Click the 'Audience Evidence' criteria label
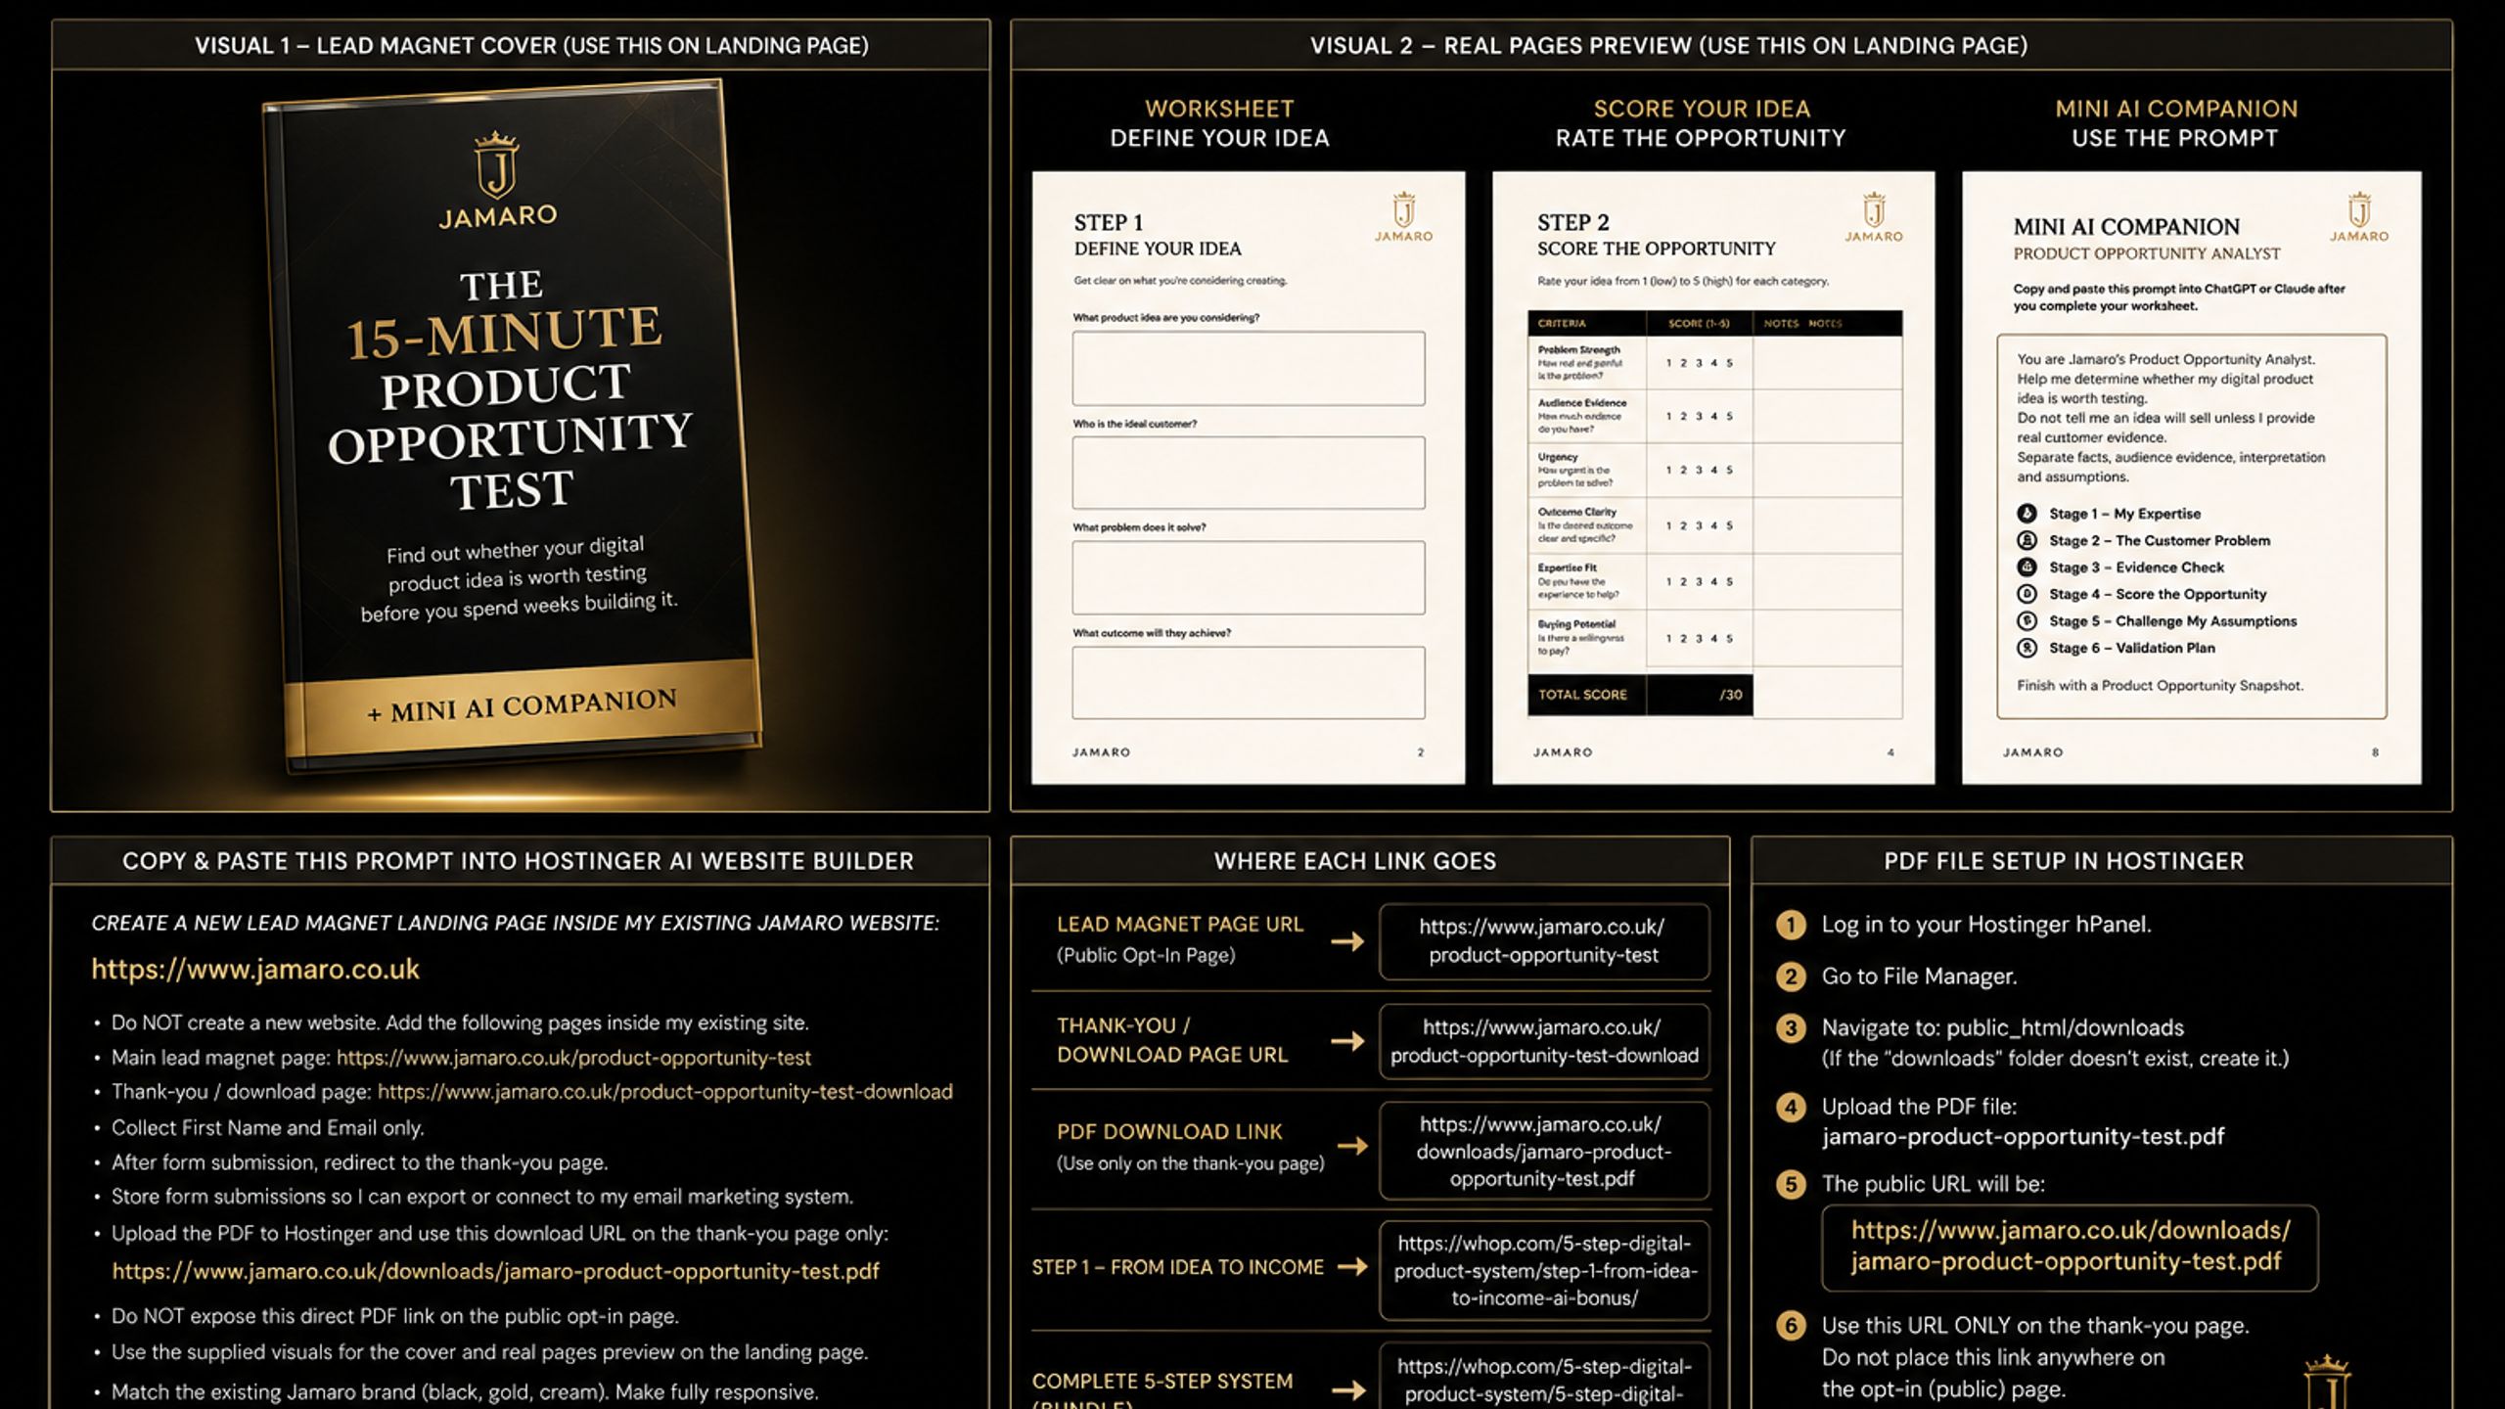The width and height of the screenshot is (2505, 1409). coord(1582,402)
